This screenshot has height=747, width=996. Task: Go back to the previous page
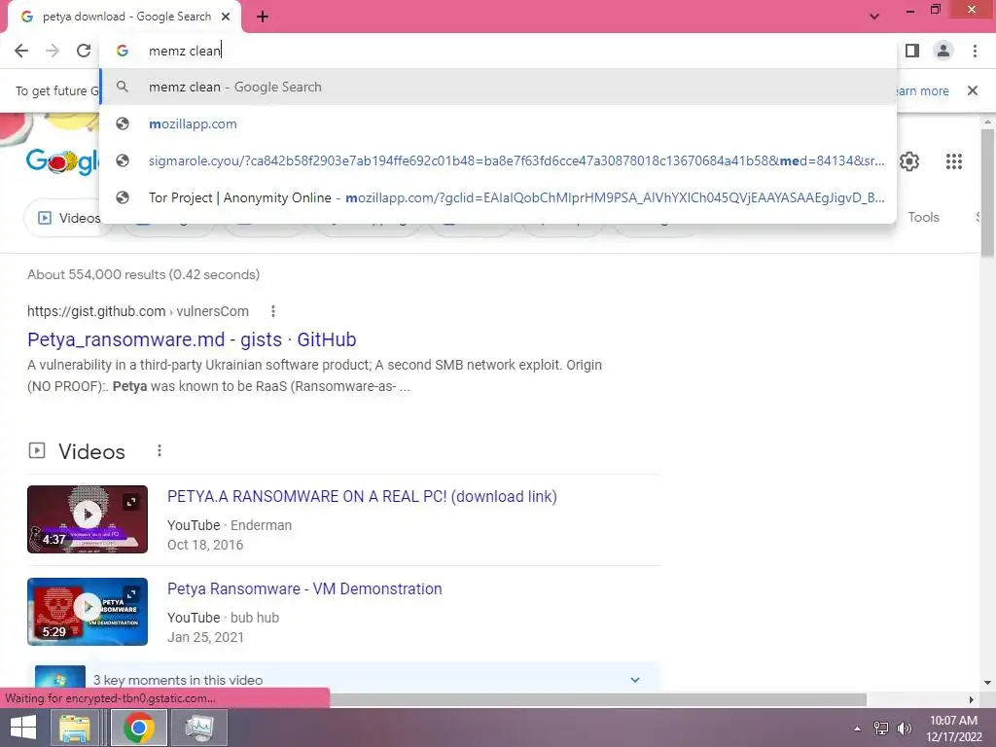coord(21,51)
